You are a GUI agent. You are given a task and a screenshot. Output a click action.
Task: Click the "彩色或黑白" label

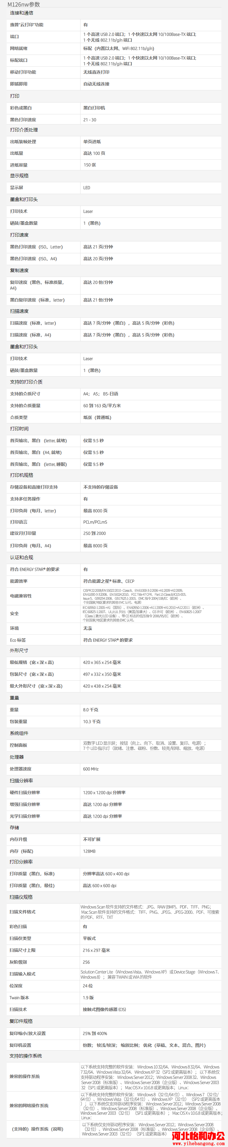(21, 108)
